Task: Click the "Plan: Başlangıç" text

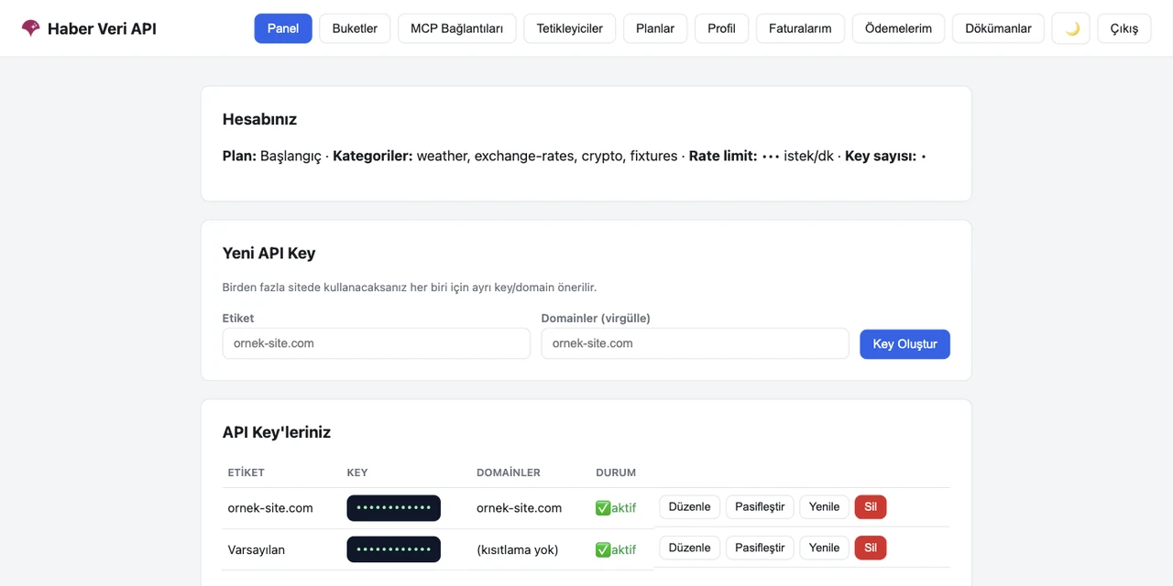Action: (x=272, y=157)
